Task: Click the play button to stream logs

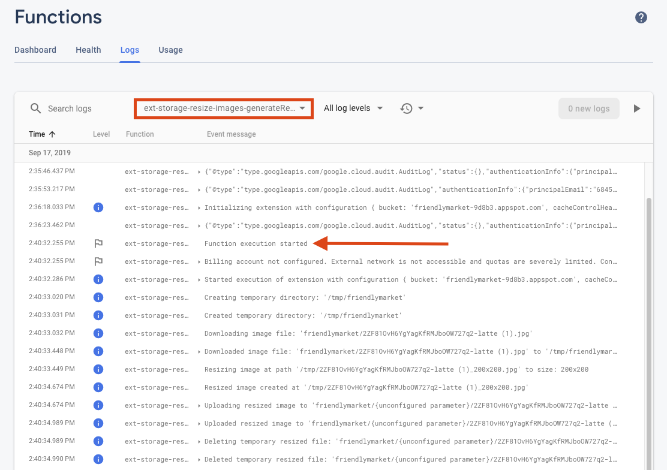Action: click(x=637, y=109)
